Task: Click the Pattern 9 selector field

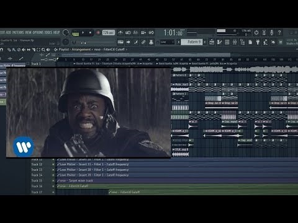Action: [191, 42]
